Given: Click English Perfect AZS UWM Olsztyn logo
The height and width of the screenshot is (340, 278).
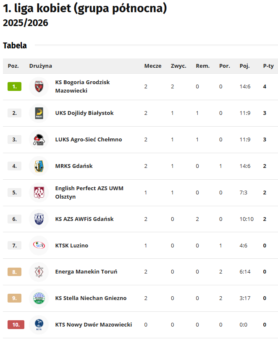Looking at the screenshot, I should pos(39,193).
